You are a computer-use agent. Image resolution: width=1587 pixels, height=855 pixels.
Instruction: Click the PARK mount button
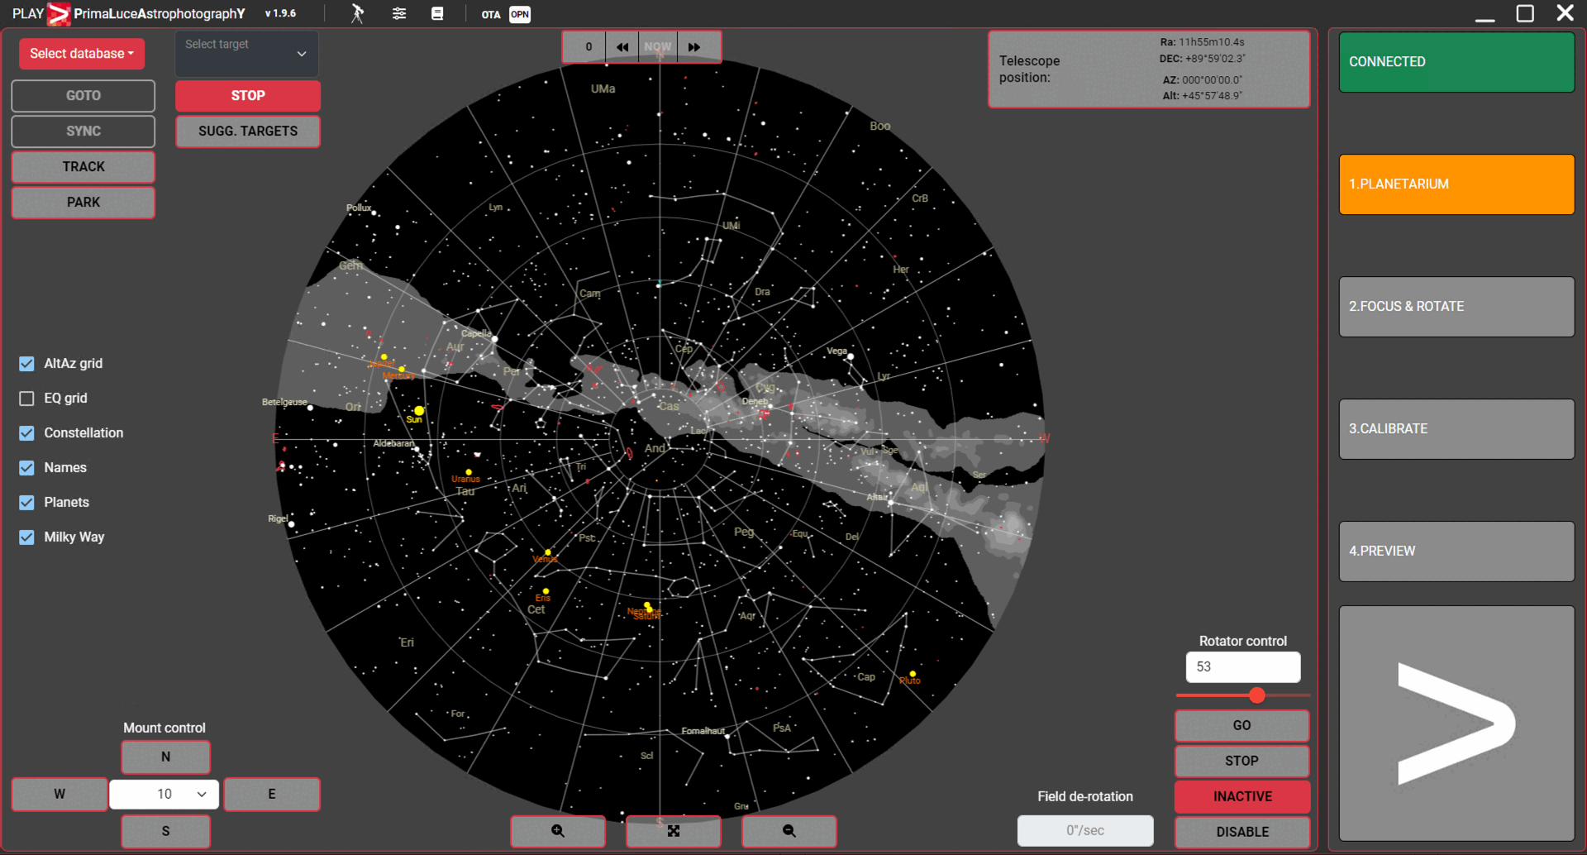point(83,203)
